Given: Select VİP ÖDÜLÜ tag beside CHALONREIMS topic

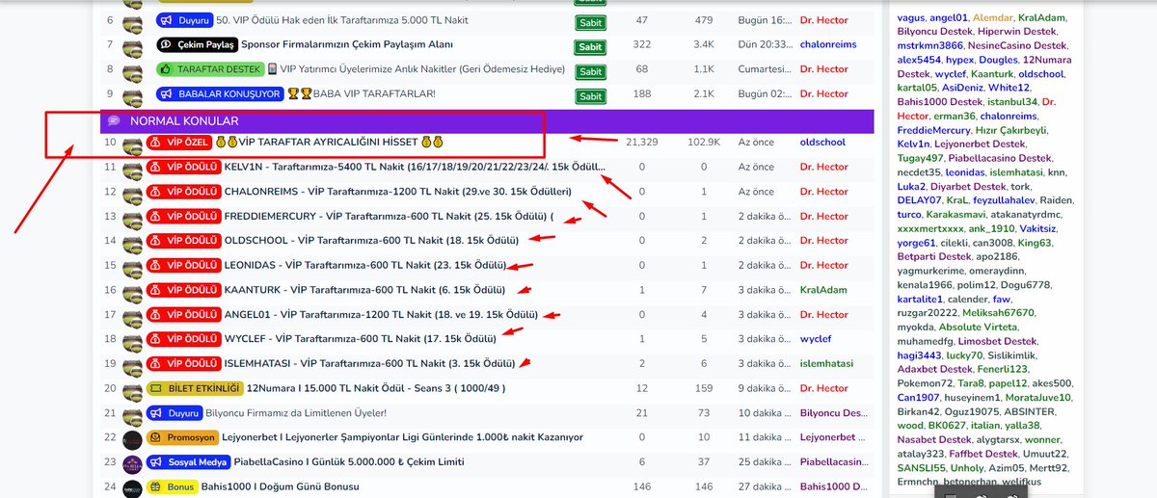Looking at the screenshot, I should tap(183, 192).
